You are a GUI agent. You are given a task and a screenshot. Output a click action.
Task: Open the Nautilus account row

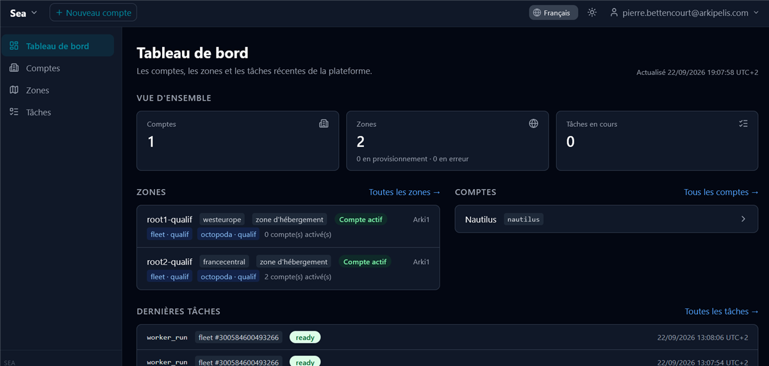click(606, 219)
